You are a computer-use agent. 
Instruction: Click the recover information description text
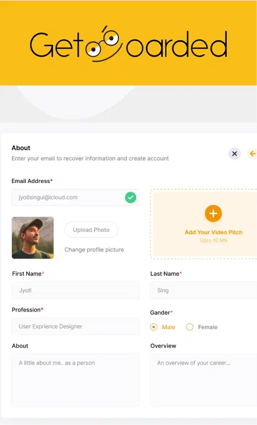pos(90,159)
